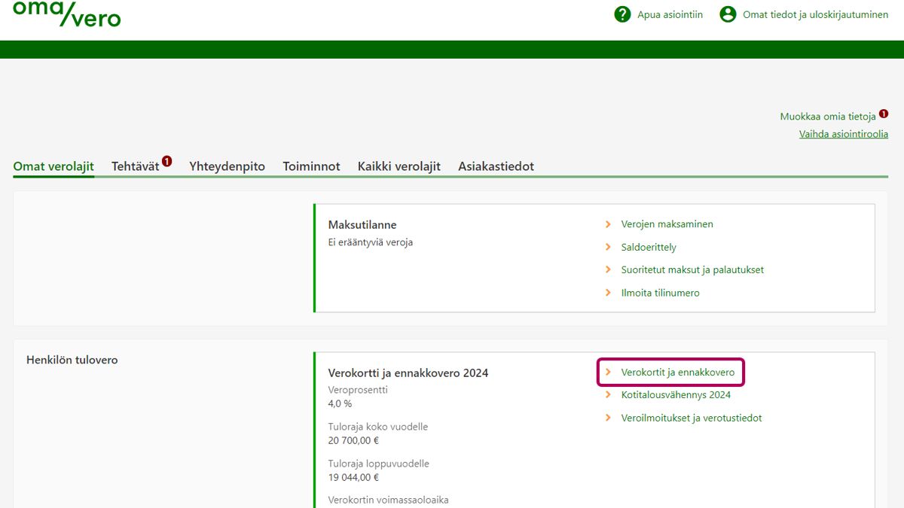
Task: Open Veroilmoitukset ja verotustiedot
Action: tap(691, 418)
